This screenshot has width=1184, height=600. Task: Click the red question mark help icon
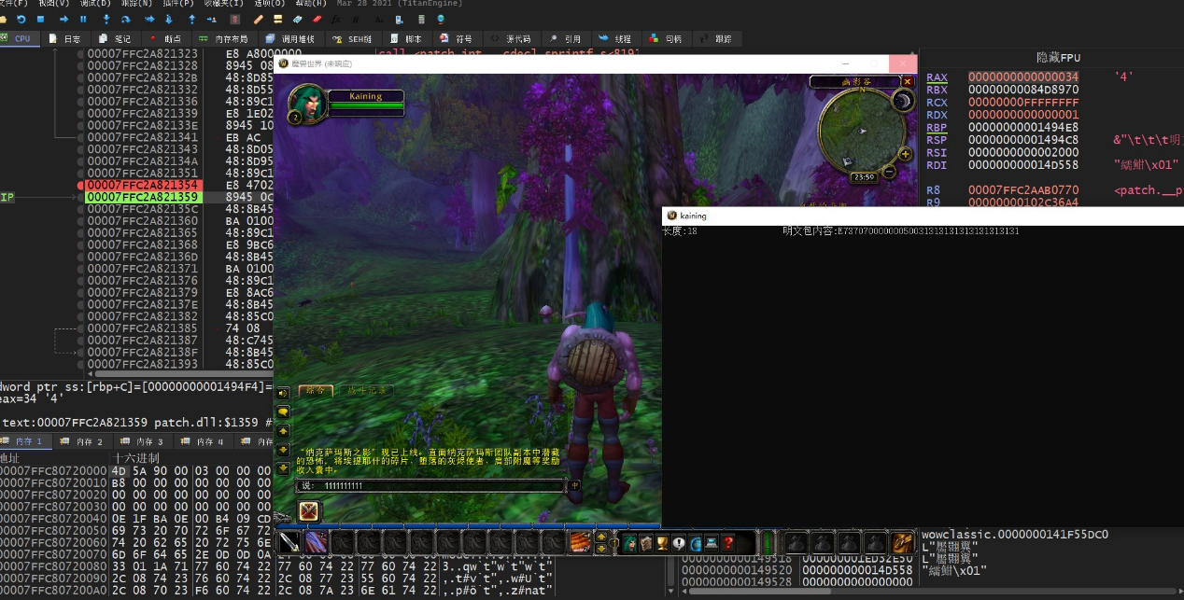point(727,543)
